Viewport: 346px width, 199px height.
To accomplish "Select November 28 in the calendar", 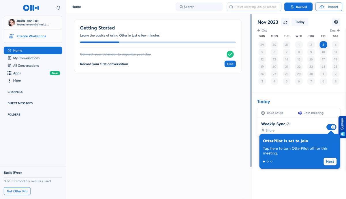I will click(287, 74).
